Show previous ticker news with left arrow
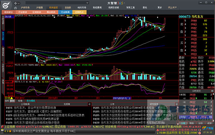This screenshot has height=135, width=215. (x=5, y=131)
